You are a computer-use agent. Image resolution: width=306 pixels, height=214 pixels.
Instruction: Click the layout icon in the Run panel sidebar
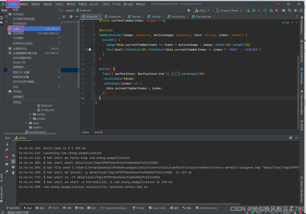click(x=7, y=164)
